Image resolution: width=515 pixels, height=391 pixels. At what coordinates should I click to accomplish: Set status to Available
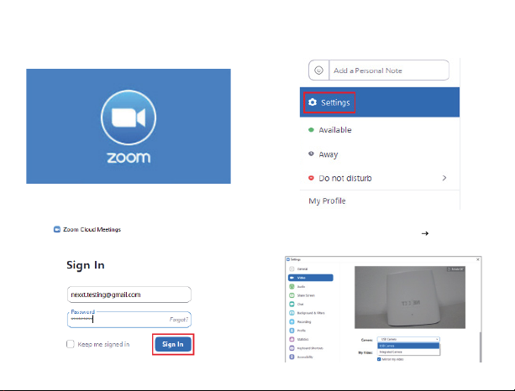pyautogui.click(x=335, y=130)
